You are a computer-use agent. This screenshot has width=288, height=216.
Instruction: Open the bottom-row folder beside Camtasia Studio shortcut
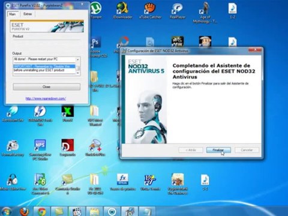point(95,184)
